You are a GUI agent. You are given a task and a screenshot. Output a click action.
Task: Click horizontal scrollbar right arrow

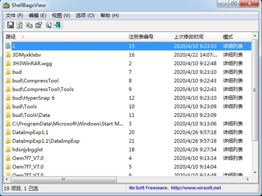tap(248, 179)
